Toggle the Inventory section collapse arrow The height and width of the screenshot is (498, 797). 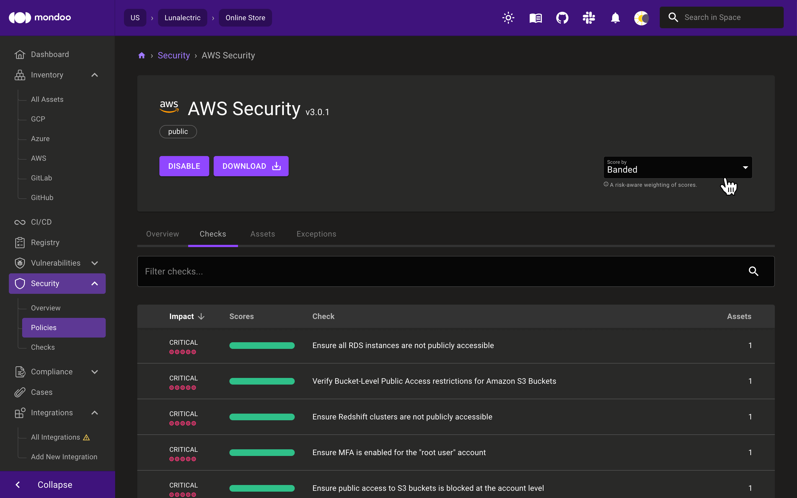(x=94, y=75)
